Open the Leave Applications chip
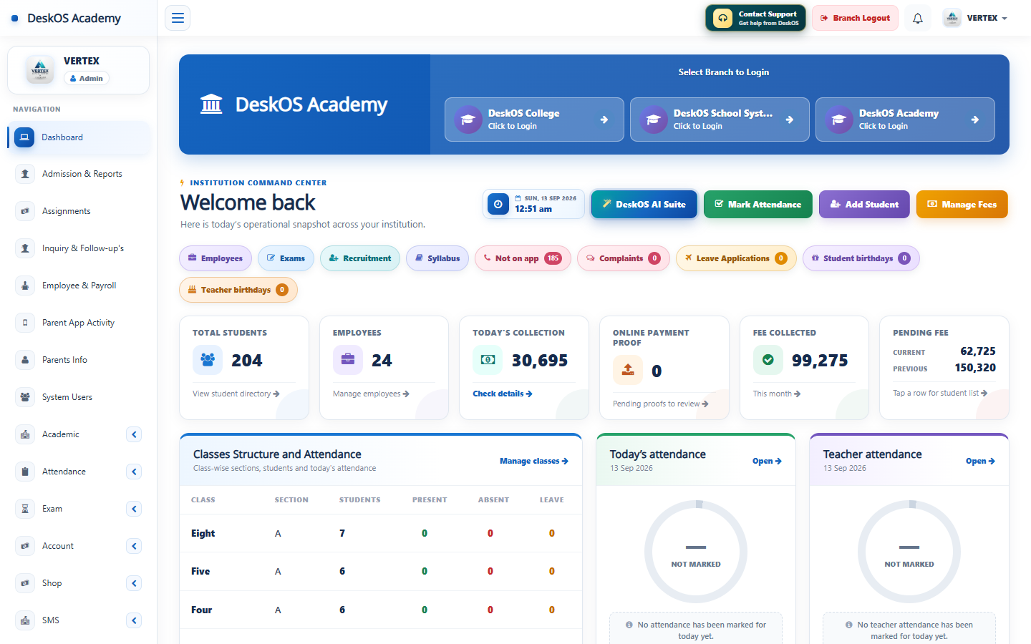1031x644 pixels. (x=736, y=258)
